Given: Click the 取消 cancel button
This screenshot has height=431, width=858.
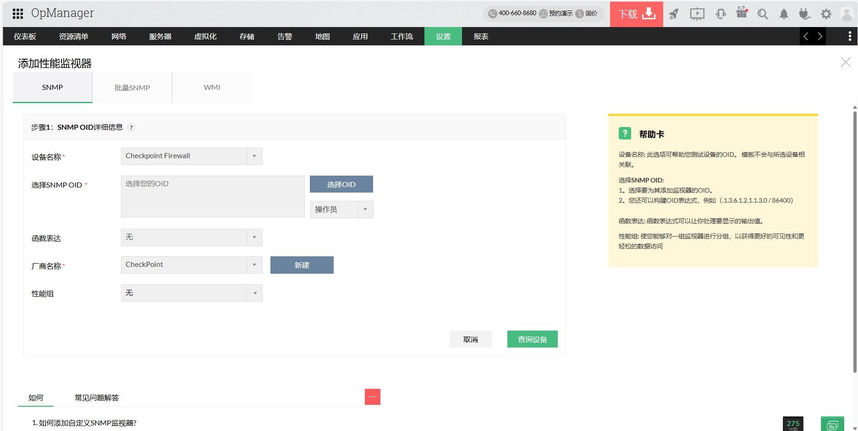Looking at the screenshot, I should coord(471,339).
